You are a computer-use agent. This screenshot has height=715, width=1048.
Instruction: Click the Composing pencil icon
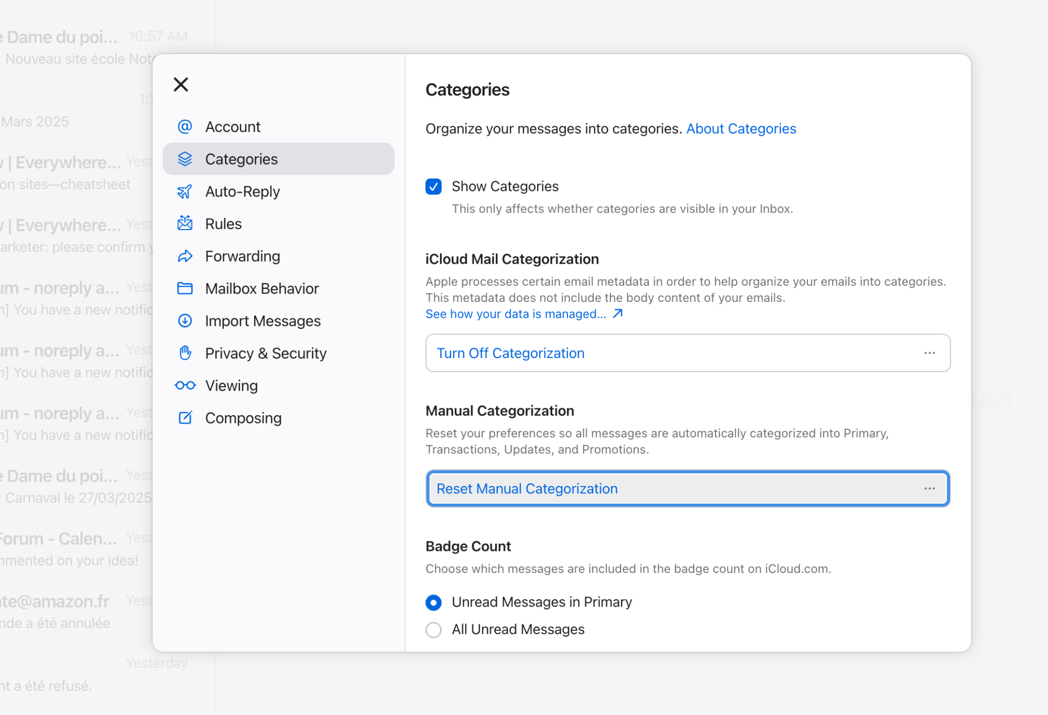click(185, 418)
